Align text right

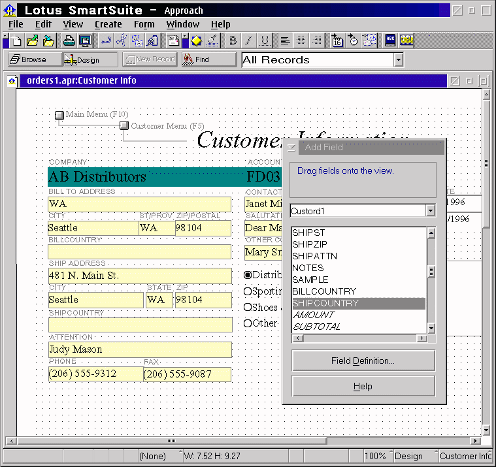click(x=316, y=40)
